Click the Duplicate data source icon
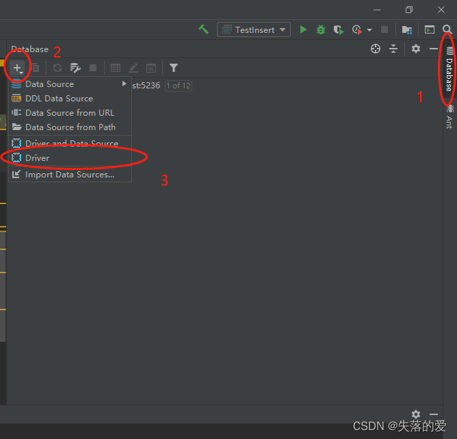This screenshot has width=457, height=439. pos(36,68)
